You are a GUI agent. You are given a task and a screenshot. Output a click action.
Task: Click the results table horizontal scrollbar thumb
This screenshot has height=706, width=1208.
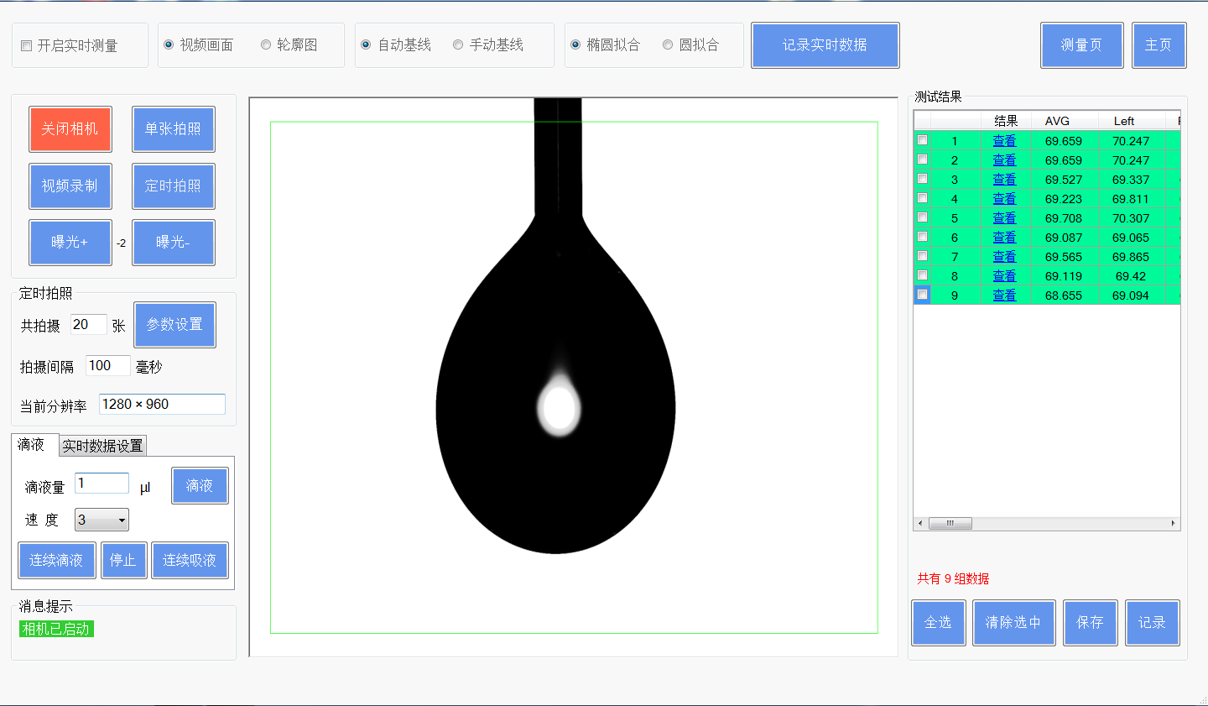pyautogui.click(x=950, y=524)
